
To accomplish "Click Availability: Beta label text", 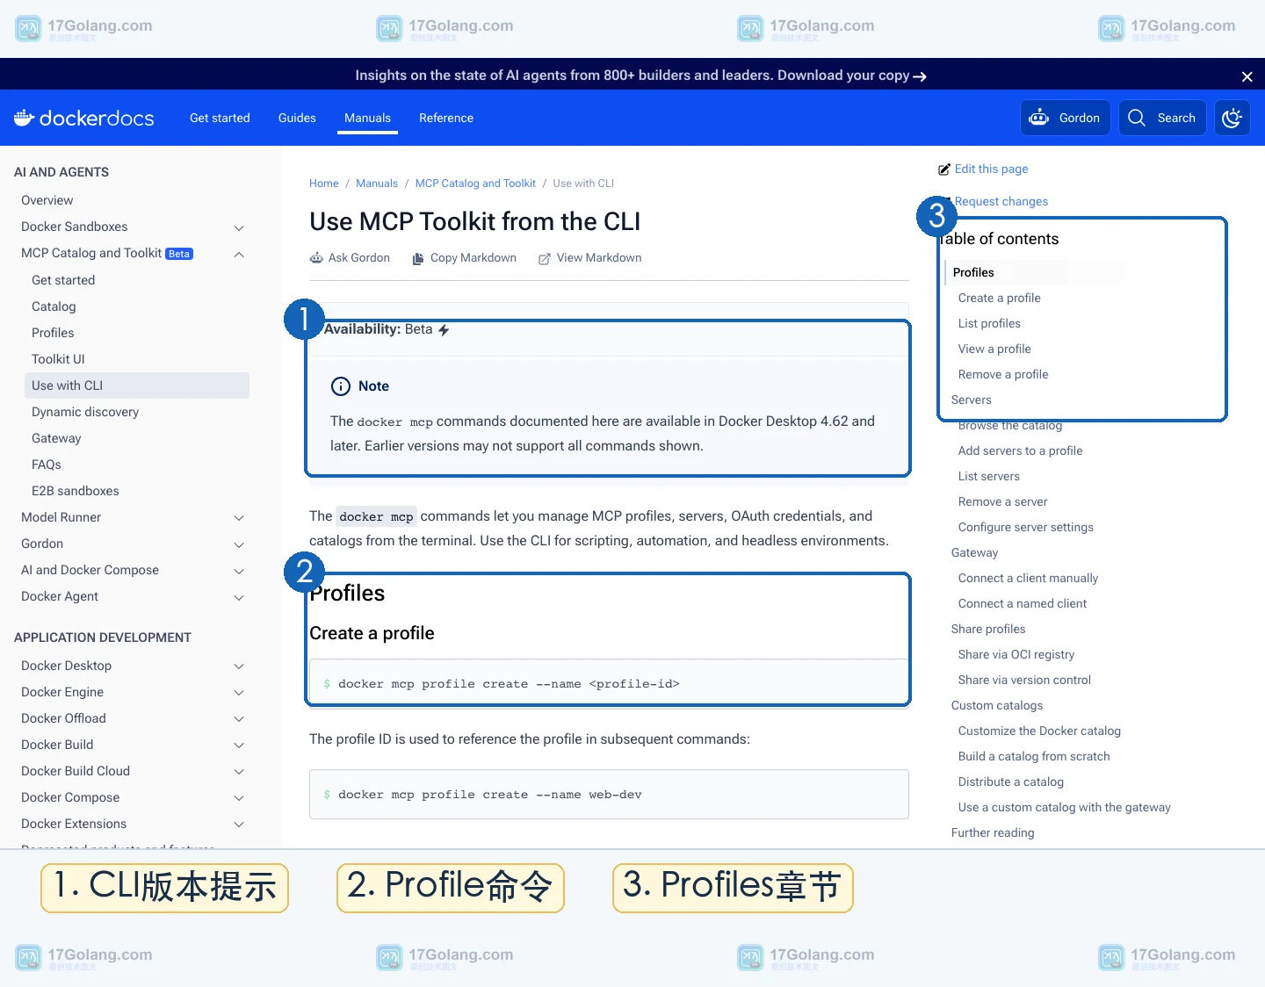I will coord(379,329).
